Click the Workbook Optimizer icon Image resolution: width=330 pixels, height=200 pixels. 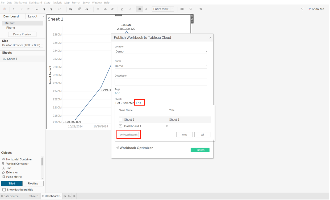(x=117, y=148)
